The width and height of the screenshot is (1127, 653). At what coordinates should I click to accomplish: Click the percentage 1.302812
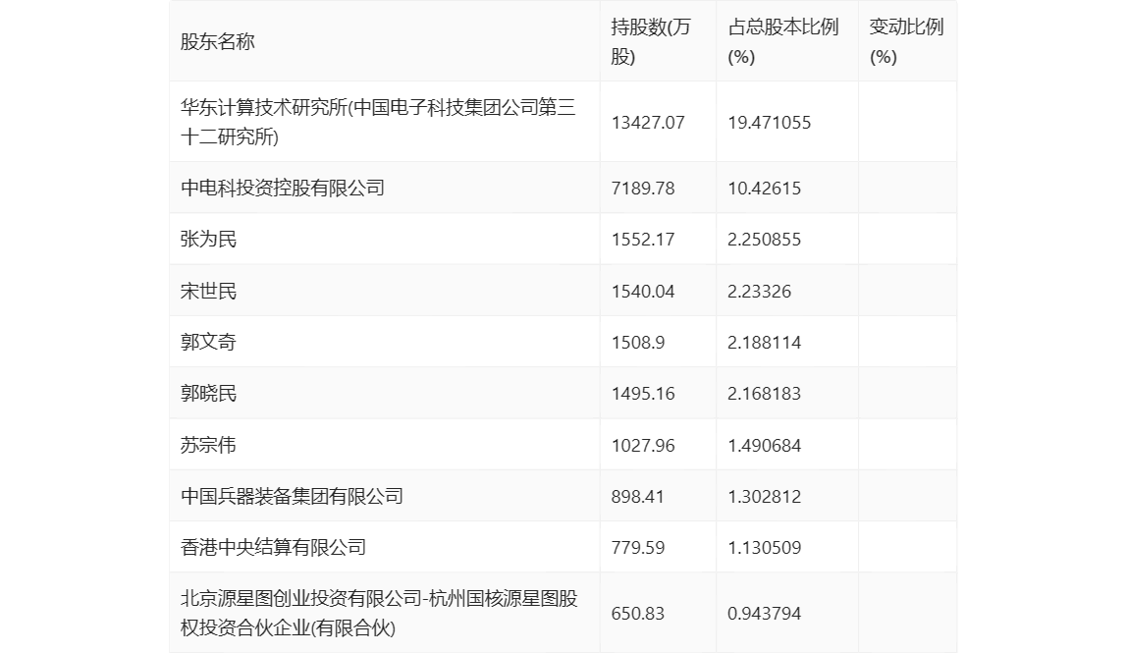(764, 496)
